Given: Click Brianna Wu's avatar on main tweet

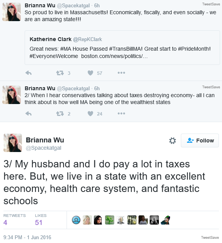Looking at the screenshot, I should [13, 143].
